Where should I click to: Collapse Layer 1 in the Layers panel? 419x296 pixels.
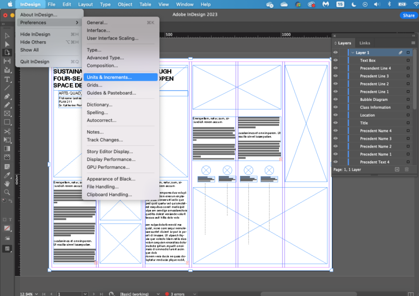click(x=353, y=52)
